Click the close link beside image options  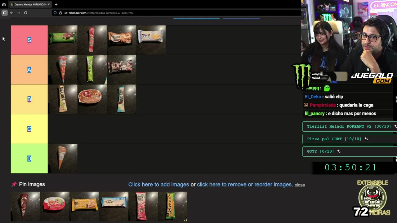tap(300, 185)
